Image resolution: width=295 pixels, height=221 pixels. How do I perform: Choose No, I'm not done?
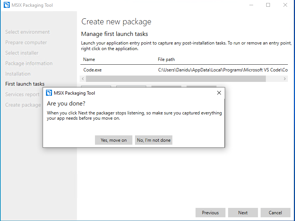tap(154, 140)
